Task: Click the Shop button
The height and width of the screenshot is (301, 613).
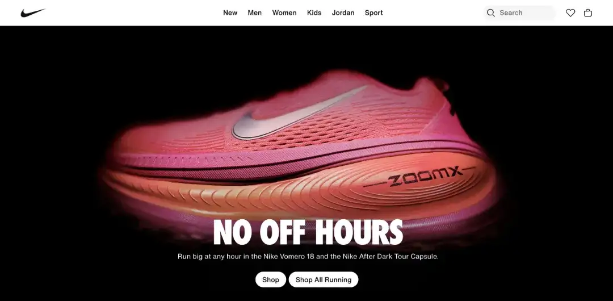Action: point(271,279)
